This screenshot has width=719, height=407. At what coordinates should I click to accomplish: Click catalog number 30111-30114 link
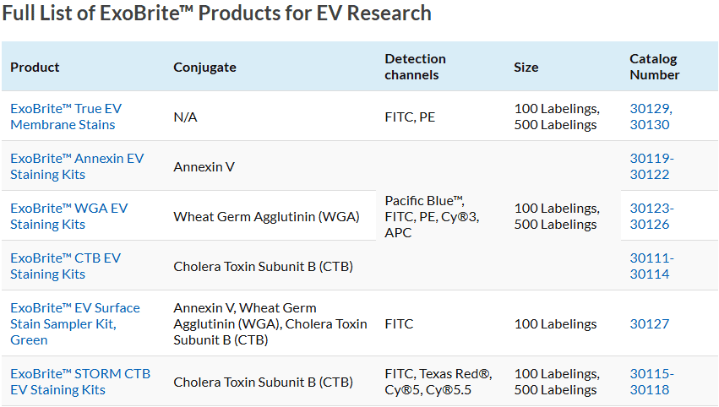[x=651, y=266]
